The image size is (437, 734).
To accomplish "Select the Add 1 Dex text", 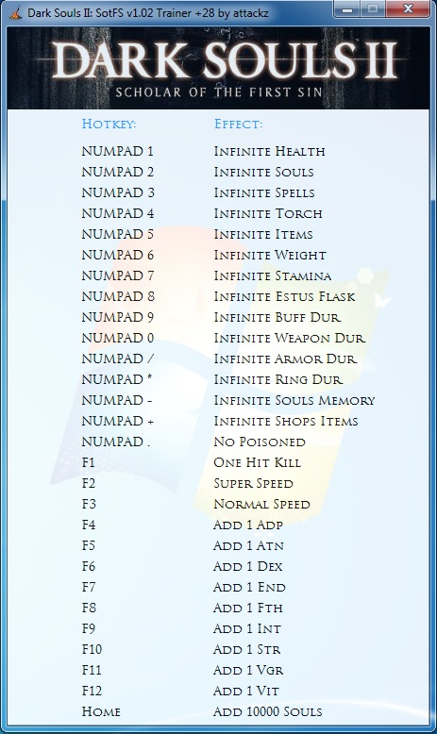I will [248, 566].
